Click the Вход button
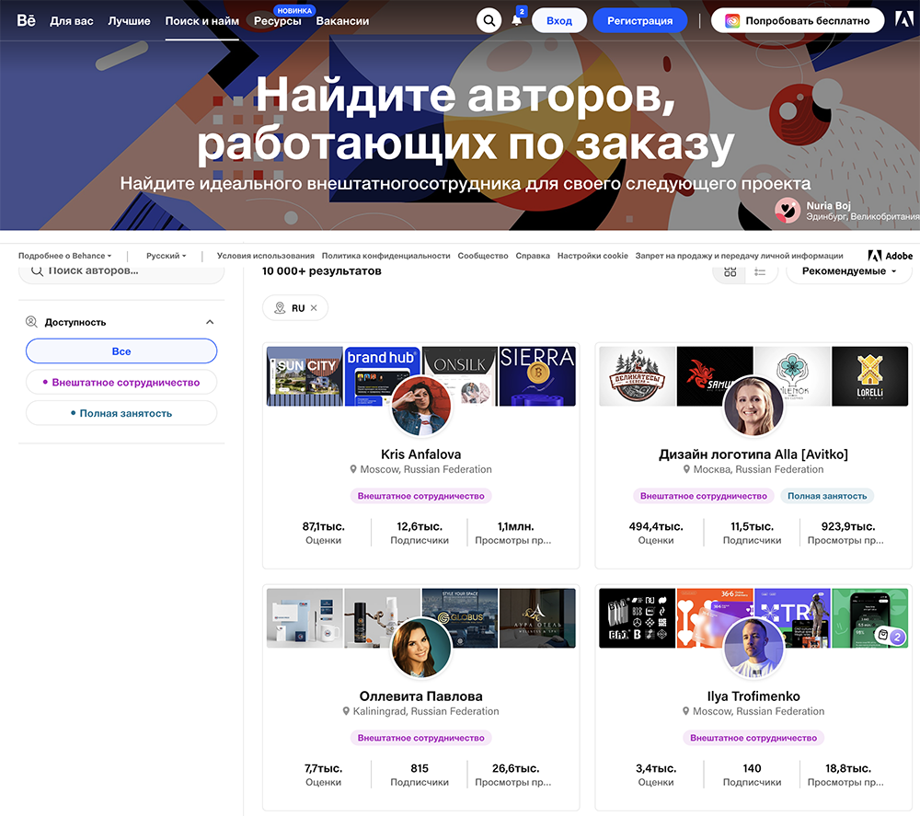Image resolution: width=920 pixels, height=816 pixels. point(559,20)
